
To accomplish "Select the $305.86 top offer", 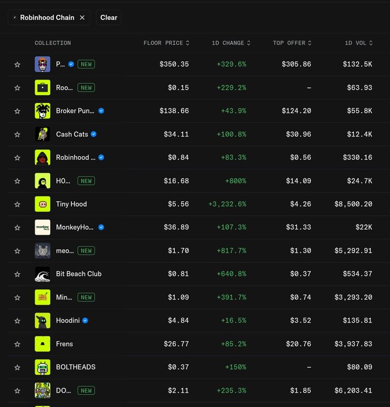I will click(x=296, y=64).
